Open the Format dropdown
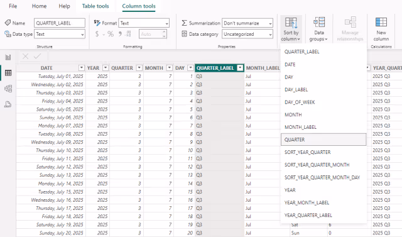The width and height of the screenshot is (402, 237). [144, 23]
